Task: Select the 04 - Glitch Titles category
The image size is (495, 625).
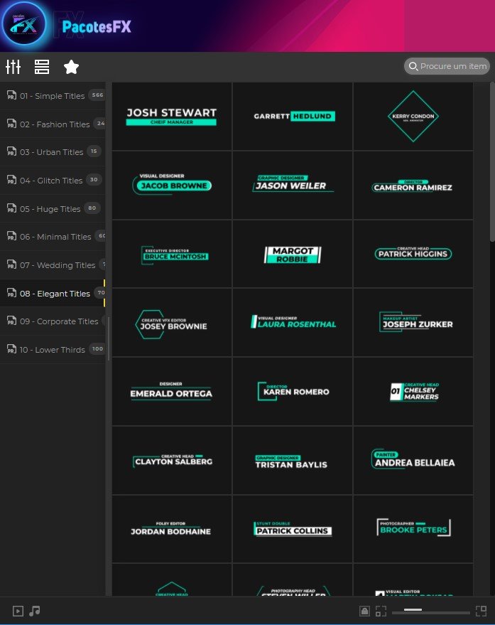Action: pyautogui.click(x=51, y=181)
